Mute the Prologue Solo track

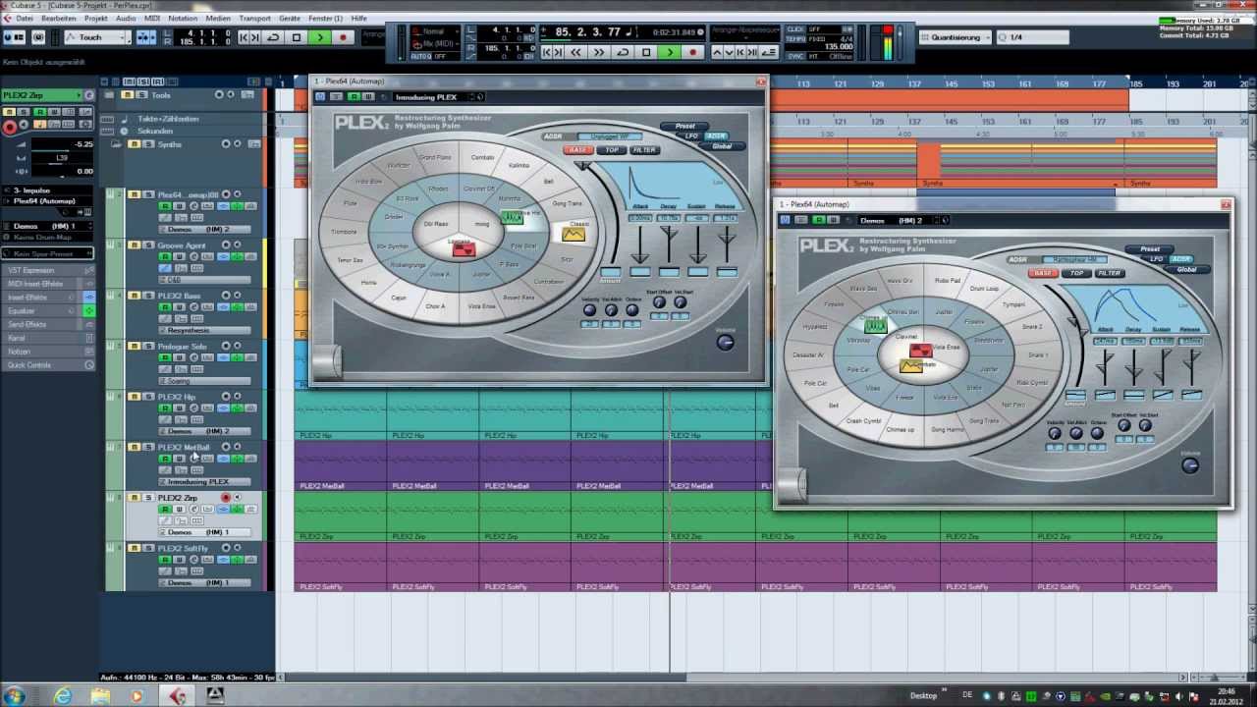(x=135, y=347)
